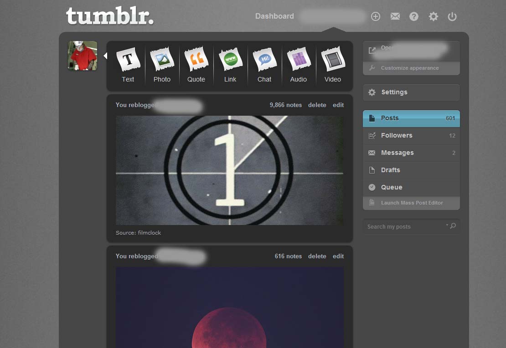Screen dimensions: 506x348
Task: Click the open blog external-link icon
Action: click(372, 50)
